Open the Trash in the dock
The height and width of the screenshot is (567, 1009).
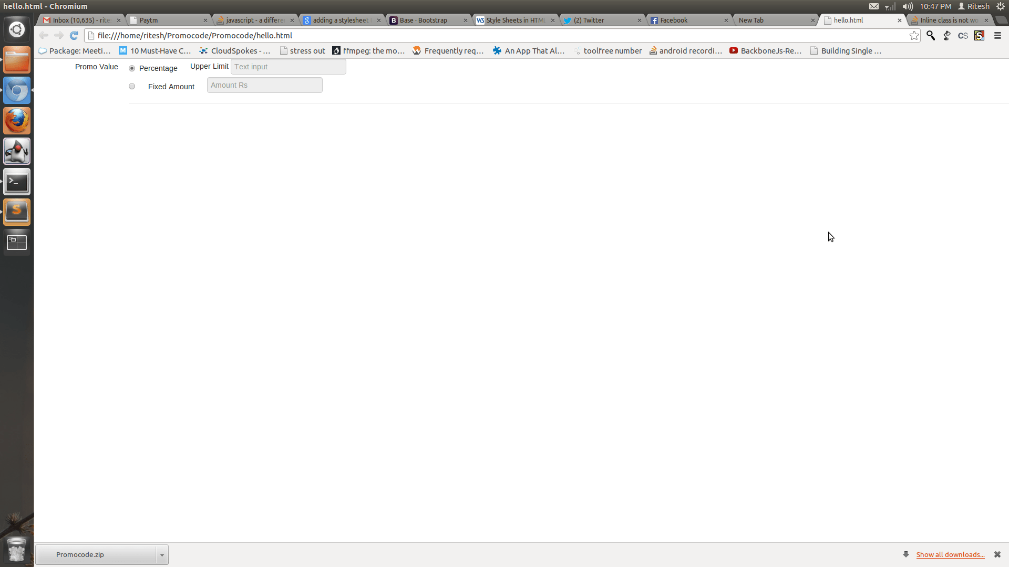tap(17, 550)
